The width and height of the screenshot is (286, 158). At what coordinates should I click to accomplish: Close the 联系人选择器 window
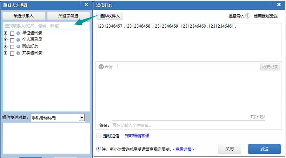click(x=87, y=5)
